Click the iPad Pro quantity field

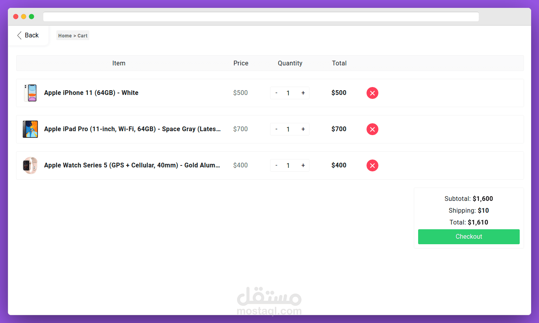pos(288,129)
